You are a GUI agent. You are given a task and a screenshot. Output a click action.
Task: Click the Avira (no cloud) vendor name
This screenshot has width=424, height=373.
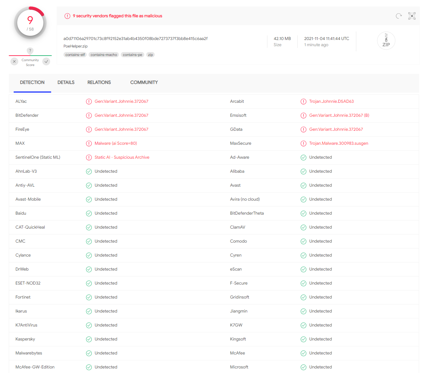245,199
